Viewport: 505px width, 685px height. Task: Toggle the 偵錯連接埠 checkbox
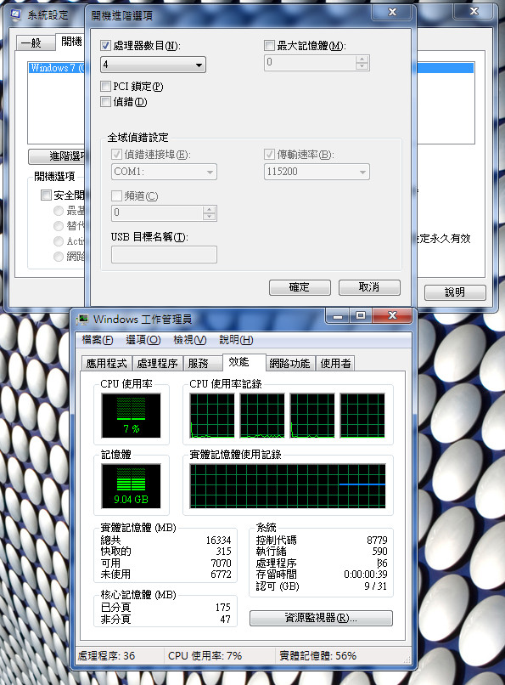[x=116, y=154]
